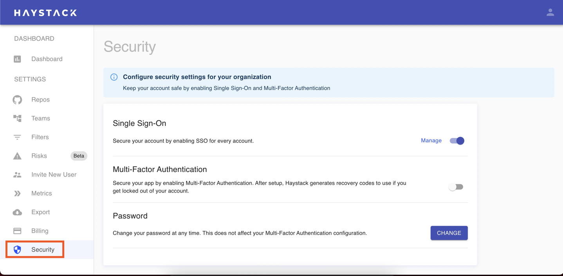Click the Dashboard bar chart icon

click(x=17, y=59)
